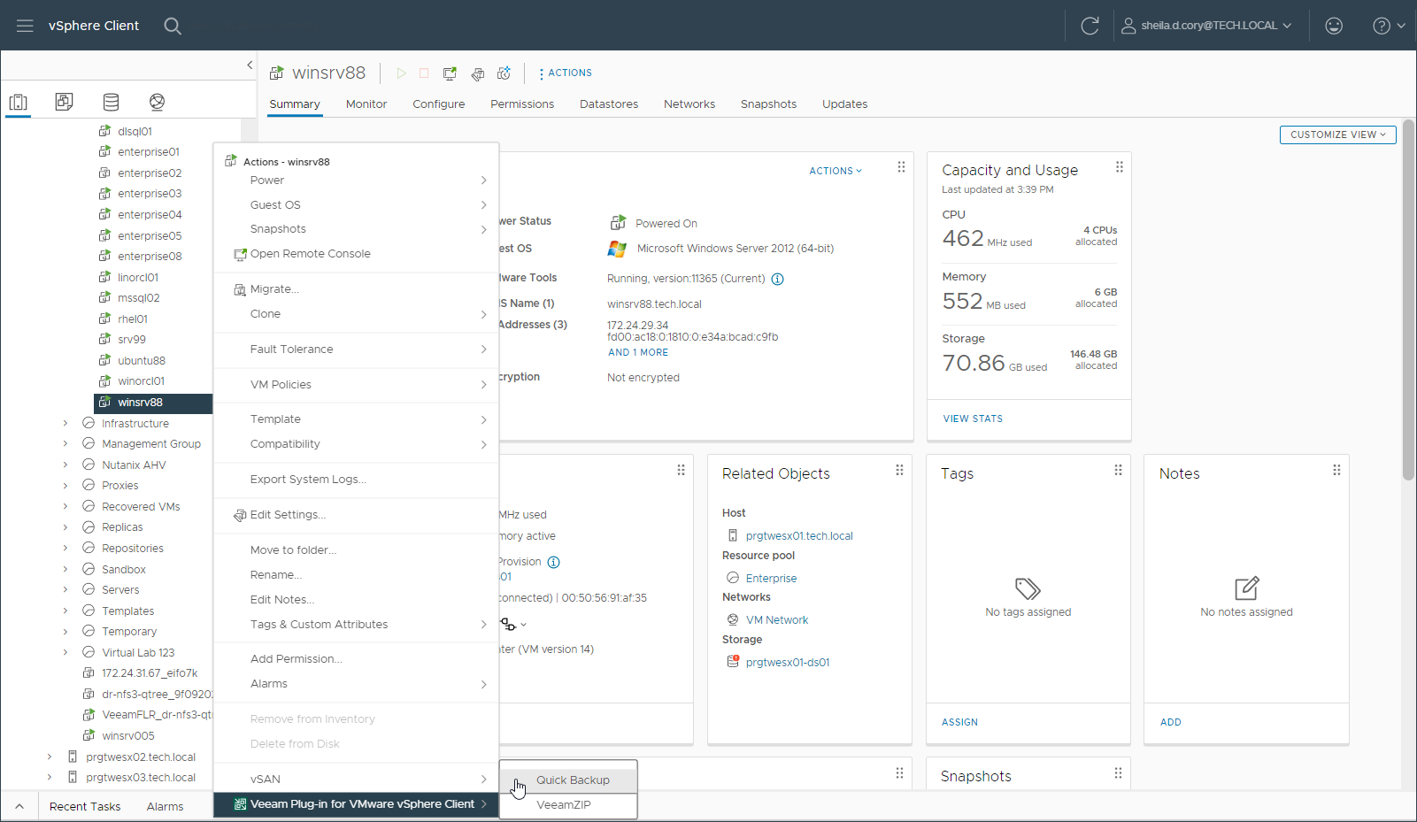Switch to the Networking inventory view
This screenshot has height=822, width=1417.
coord(157,102)
